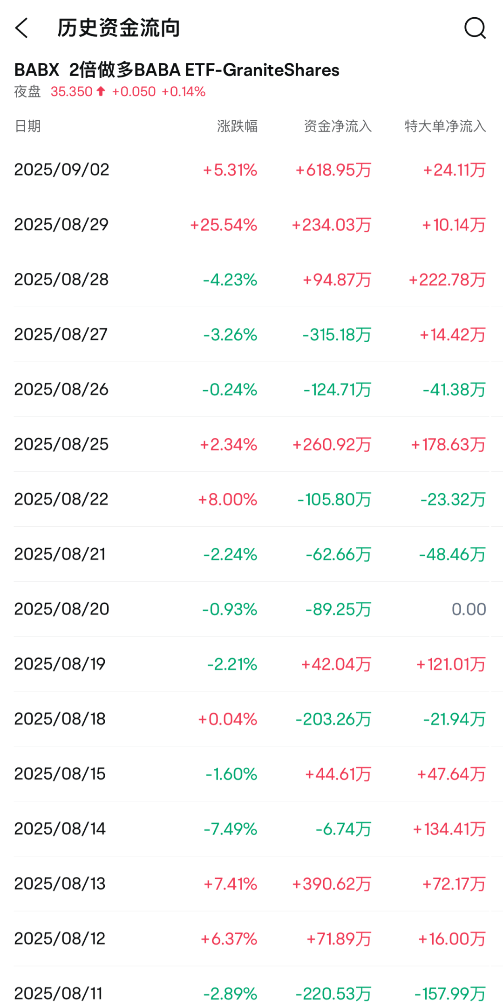The image size is (503, 1007).
Task: Click the 特大单净流入 column header
Action: (x=445, y=126)
